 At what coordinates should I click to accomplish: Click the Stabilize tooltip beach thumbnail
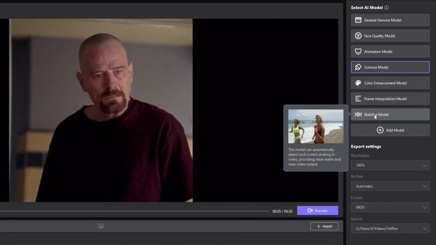[x=315, y=127]
